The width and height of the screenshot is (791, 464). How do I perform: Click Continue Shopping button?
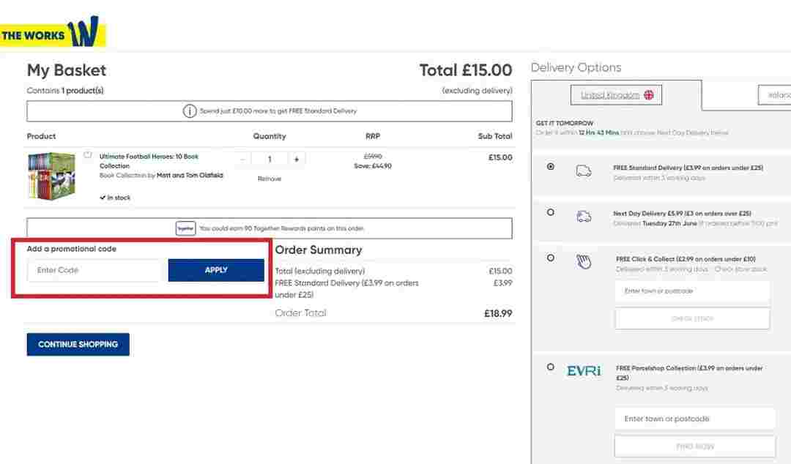(x=78, y=345)
